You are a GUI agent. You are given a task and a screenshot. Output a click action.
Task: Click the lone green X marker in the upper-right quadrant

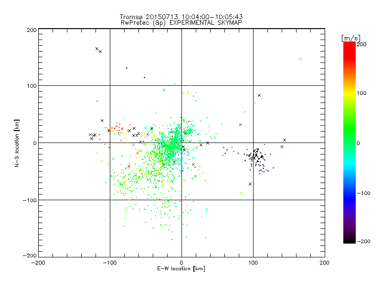(x=300, y=59)
